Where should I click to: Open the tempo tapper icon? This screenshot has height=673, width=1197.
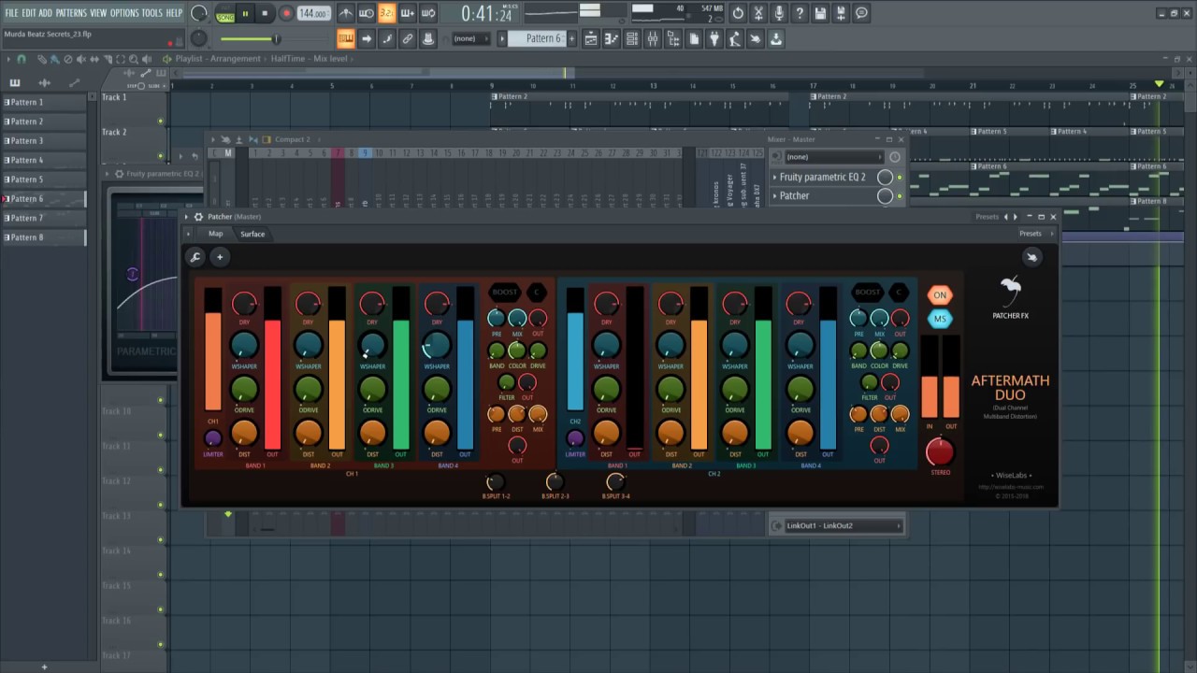tap(735, 38)
